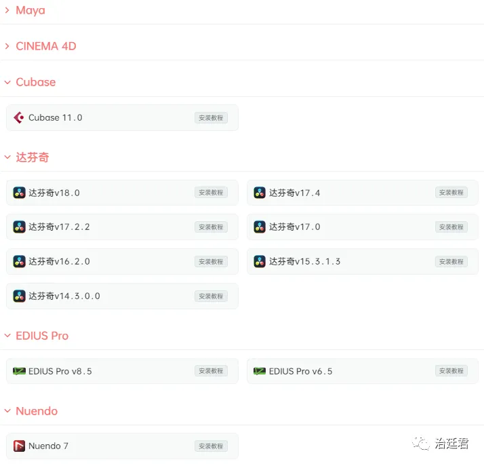The width and height of the screenshot is (484, 464).
Task: Collapse the Cubase section chevron
Action: 7,83
